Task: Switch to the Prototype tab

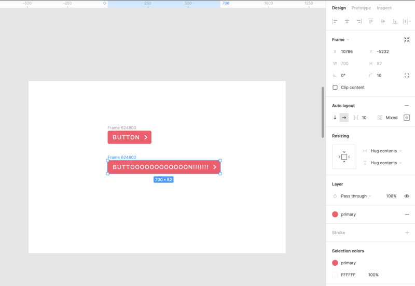Action: [361, 8]
